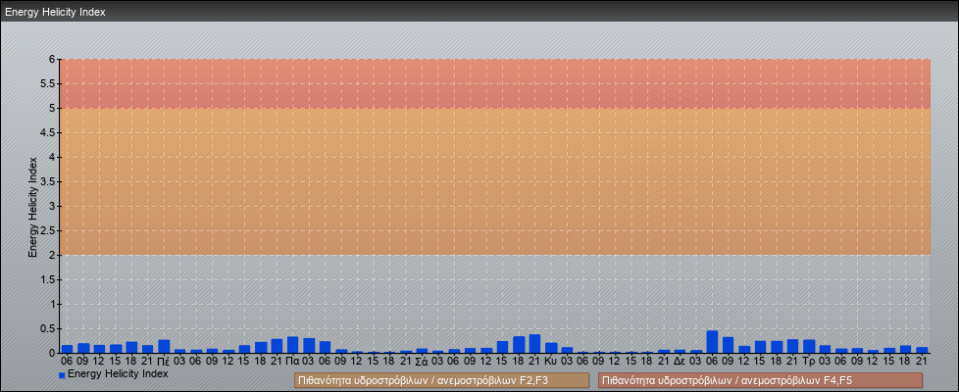Click the 4.5 value on the y-axis
The width and height of the screenshot is (959, 392).
pyautogui.click(x=48, y=132)
